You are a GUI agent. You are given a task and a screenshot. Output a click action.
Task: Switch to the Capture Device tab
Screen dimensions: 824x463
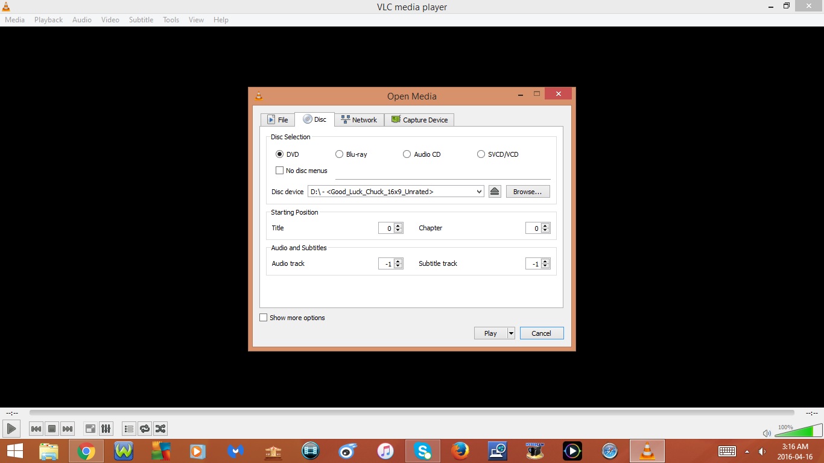click(419, 119)
